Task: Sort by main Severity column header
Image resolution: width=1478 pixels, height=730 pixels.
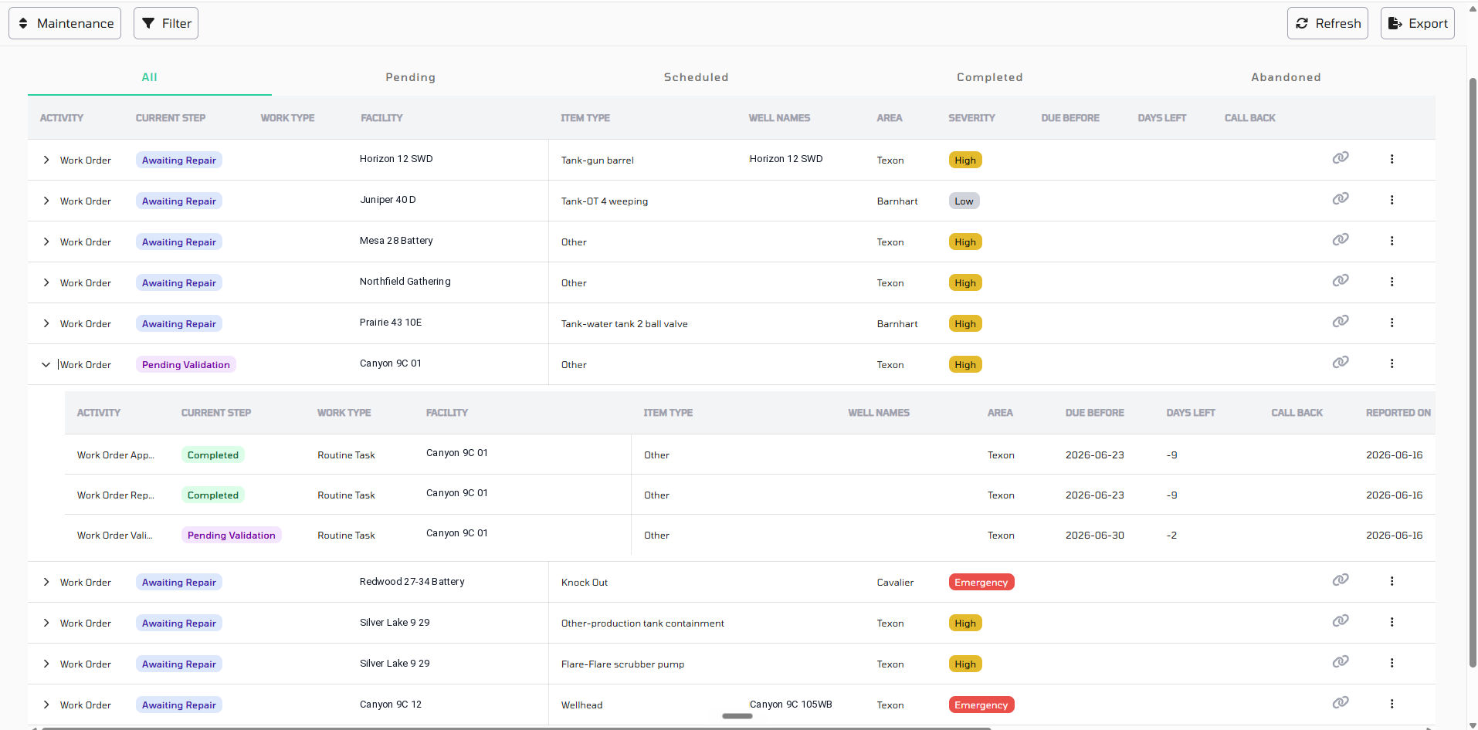Action: (x=971, y=118)
